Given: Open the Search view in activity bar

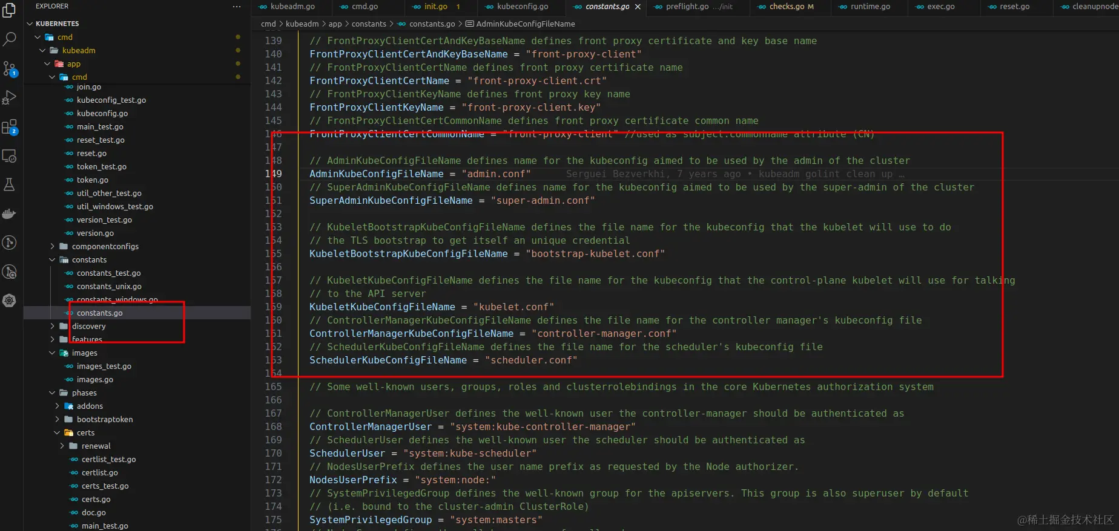Looking at the screenshot, I should [10, 39].
